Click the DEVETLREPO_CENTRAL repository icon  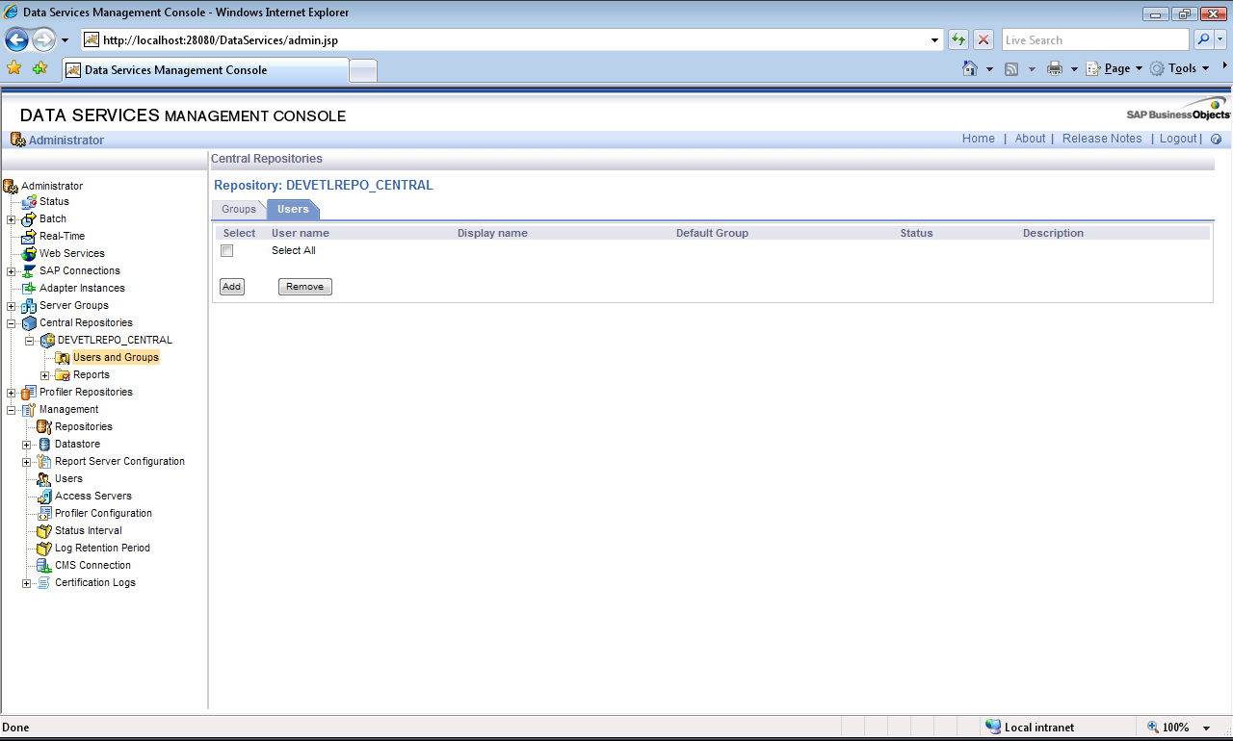point(47,341)
